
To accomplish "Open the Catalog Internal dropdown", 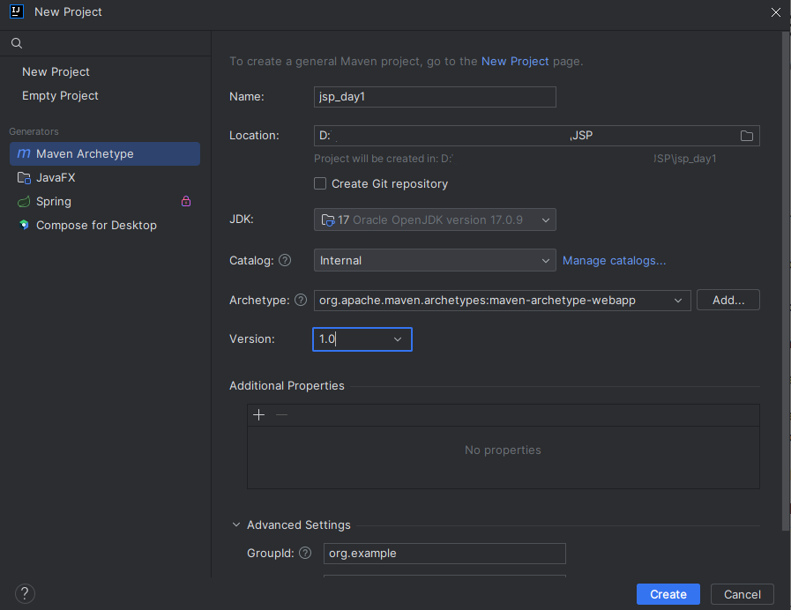I will (x=435, y=260).
